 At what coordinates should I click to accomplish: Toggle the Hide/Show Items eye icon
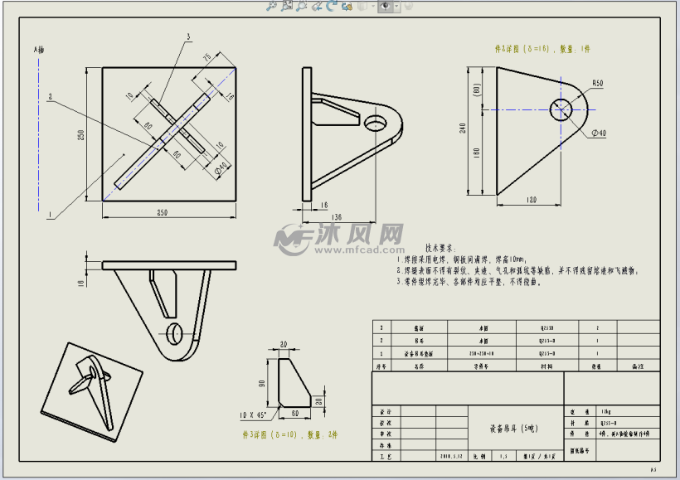[385, 6]
